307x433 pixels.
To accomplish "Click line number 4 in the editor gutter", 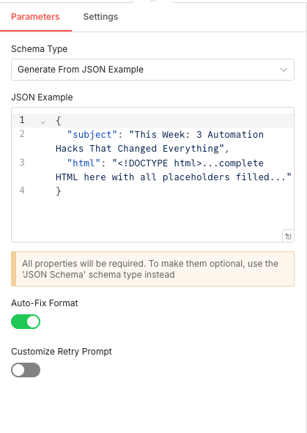I will [x=22, y=190].
